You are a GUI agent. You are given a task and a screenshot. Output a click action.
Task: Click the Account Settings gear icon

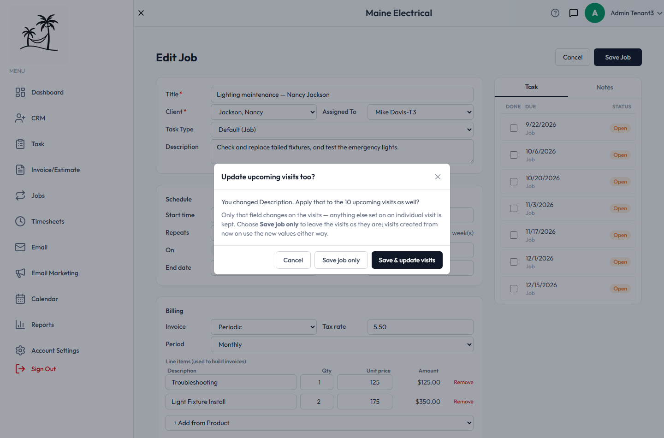click(20, 350)
